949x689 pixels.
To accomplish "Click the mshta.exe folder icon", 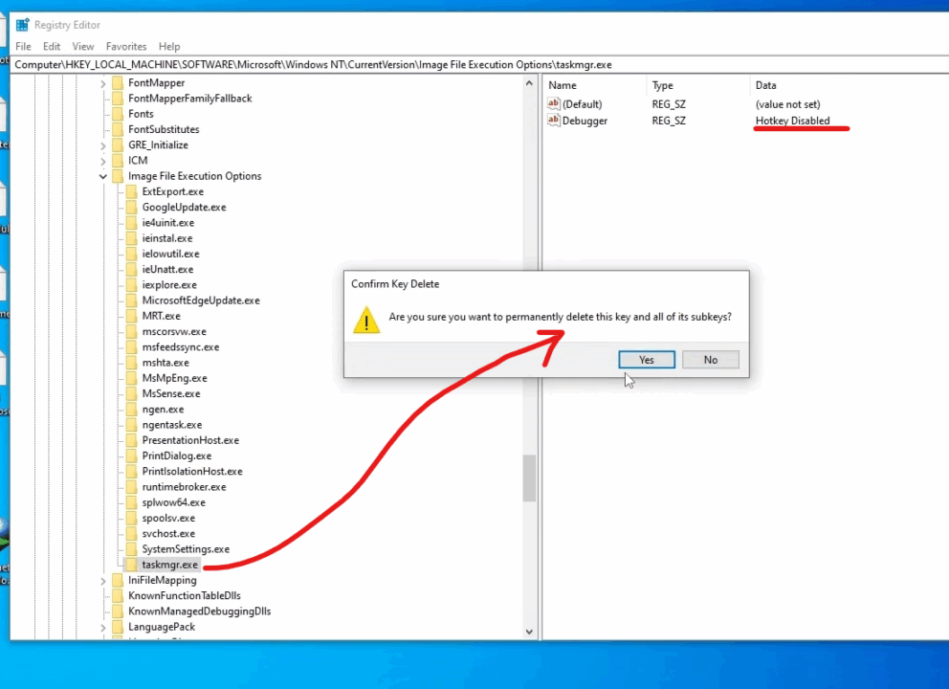I will click(131, 363).
